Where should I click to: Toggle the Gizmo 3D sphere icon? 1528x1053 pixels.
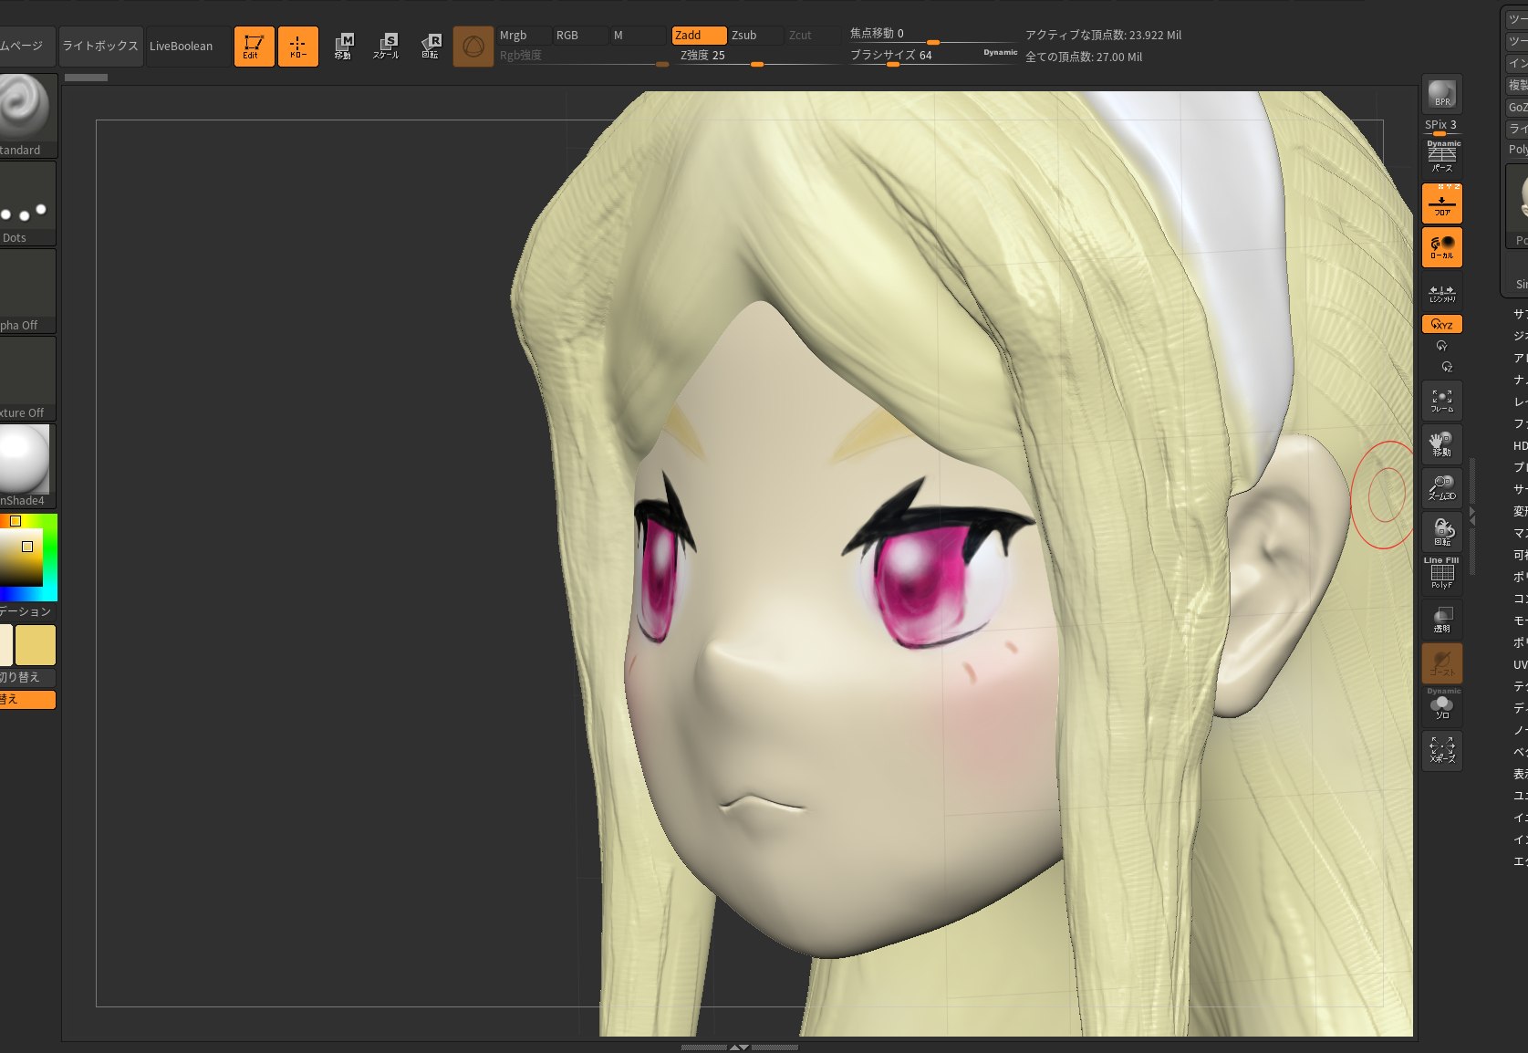(473, 47)
